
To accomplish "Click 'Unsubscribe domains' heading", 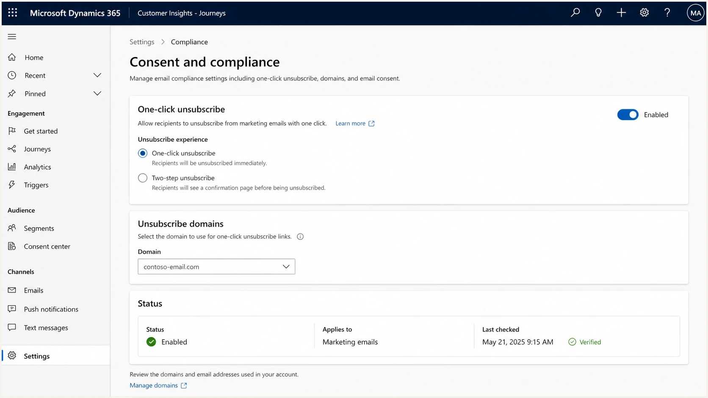I will pos(180,224).
